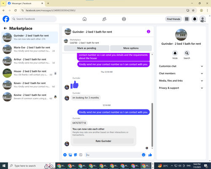Screen dimensions: 211x169
Task: Open Kevine - 2 bed 1 bath conversation
Action: click(x=30, y=97)
